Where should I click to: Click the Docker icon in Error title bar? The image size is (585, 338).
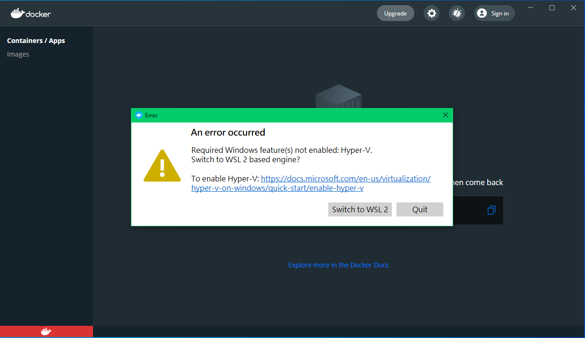pos(138,115)
